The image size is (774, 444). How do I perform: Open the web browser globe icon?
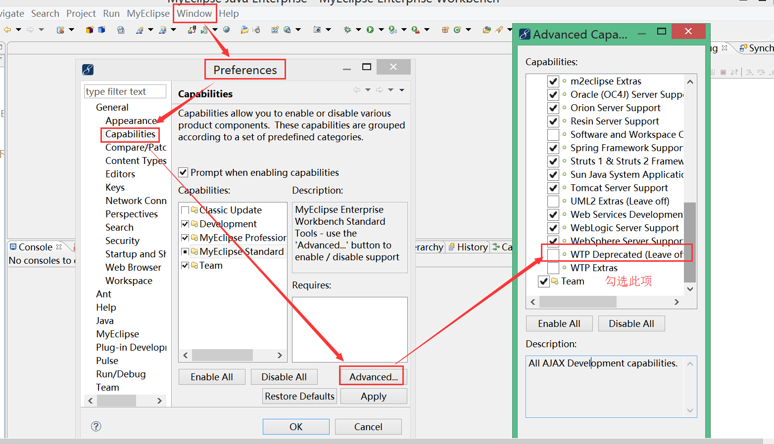click(x=226, y=30)
